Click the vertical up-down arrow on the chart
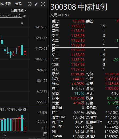The height and width of the screenshot is (139, 119). click(x=22, y=23)
